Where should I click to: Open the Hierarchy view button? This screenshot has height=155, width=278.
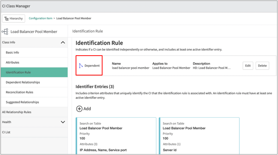(x=14, y=18)
